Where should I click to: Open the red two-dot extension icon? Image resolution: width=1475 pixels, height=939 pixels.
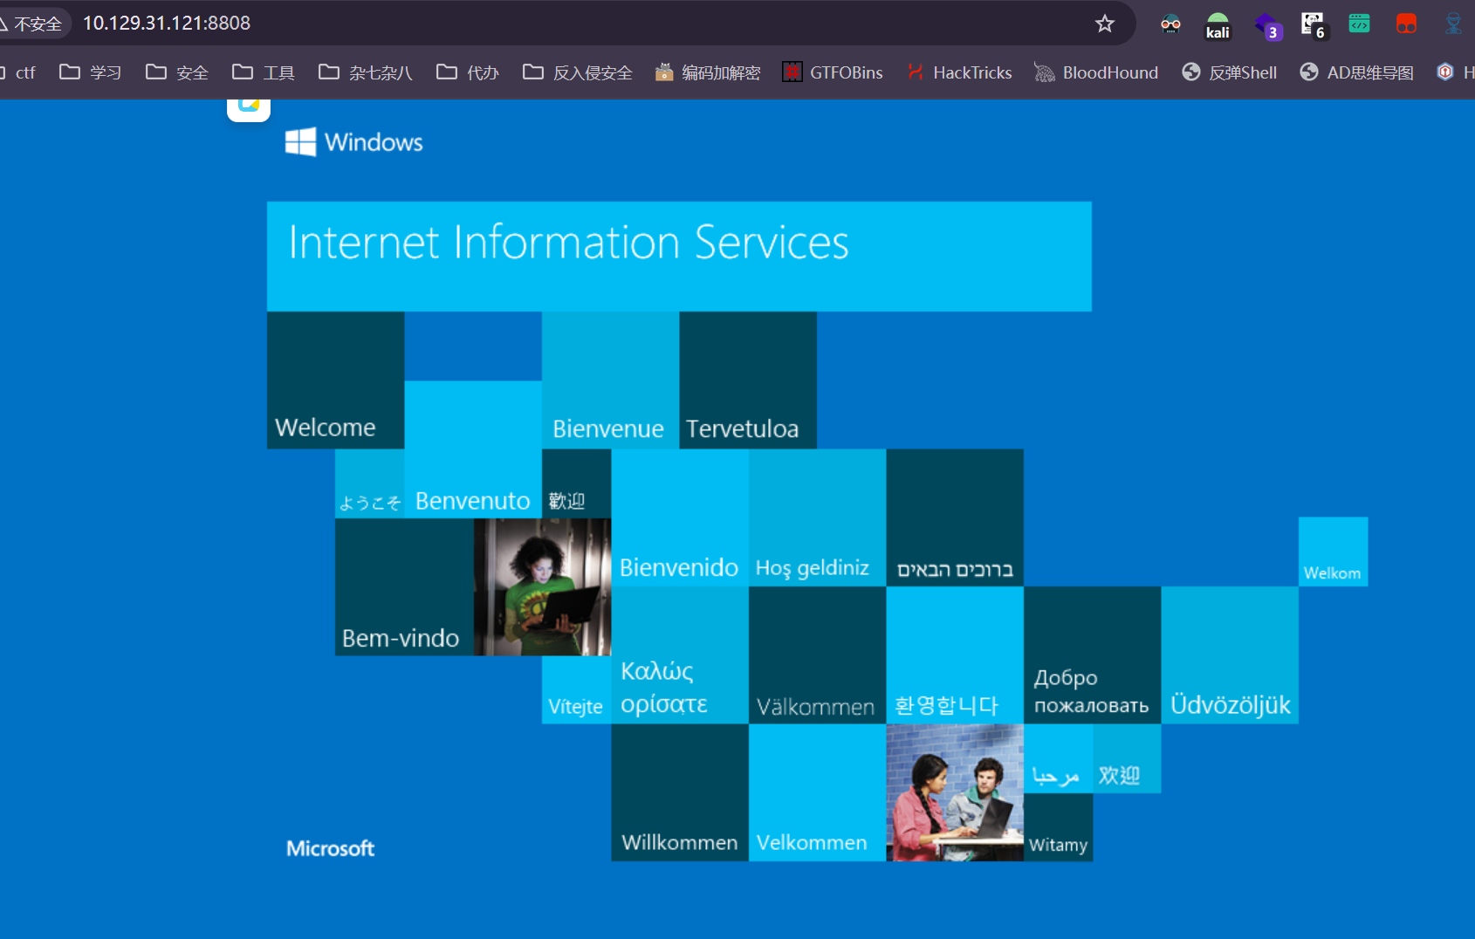pos(1406,24)
